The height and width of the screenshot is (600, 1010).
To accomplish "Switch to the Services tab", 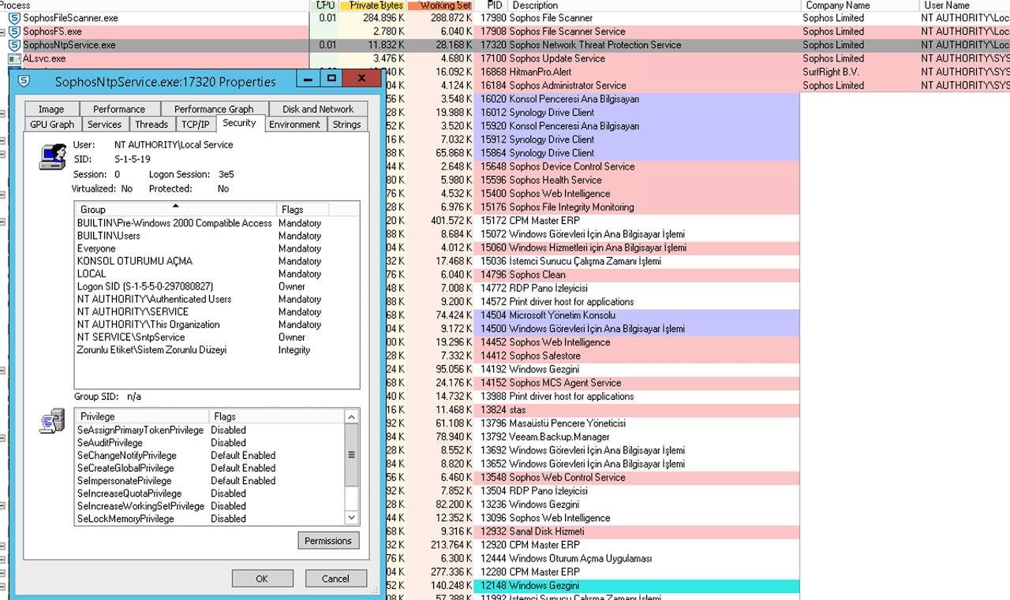I will [x=104, y=125].
